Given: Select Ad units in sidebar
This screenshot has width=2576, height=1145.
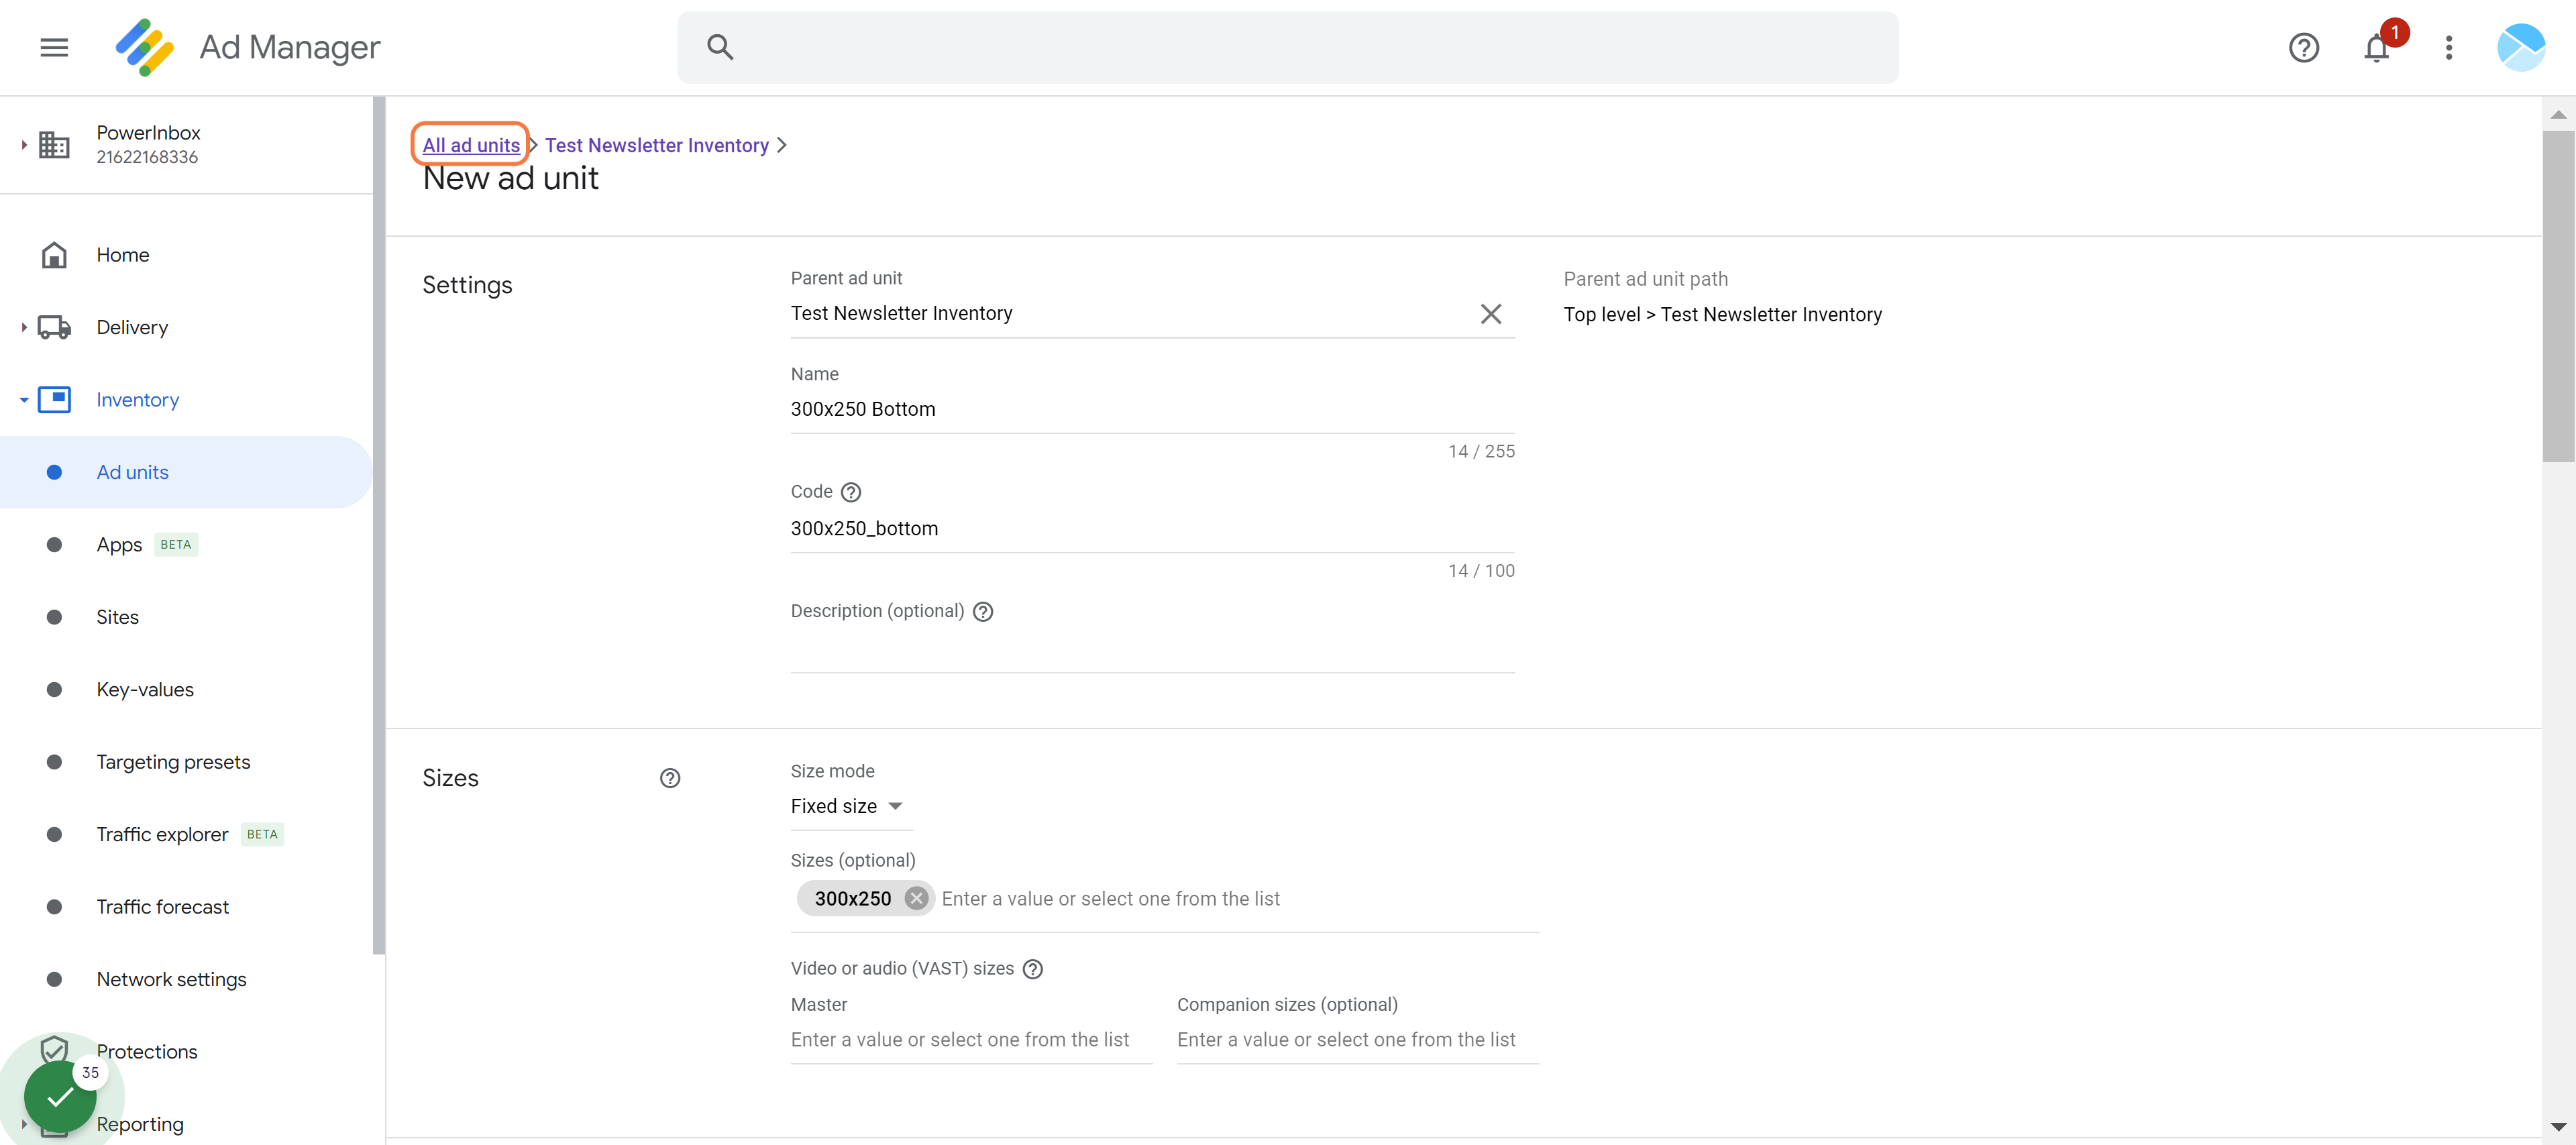Looking at the screenshot, I should coord(186,472).
